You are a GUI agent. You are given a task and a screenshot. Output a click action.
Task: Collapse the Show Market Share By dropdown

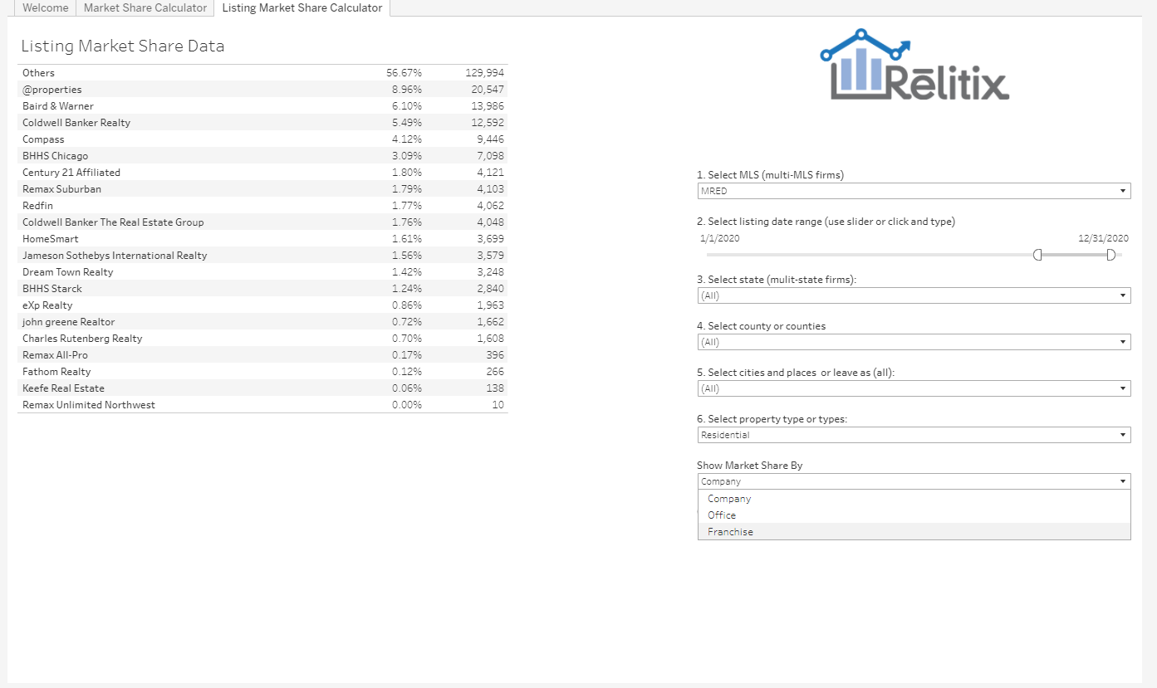tap(914, 481)
